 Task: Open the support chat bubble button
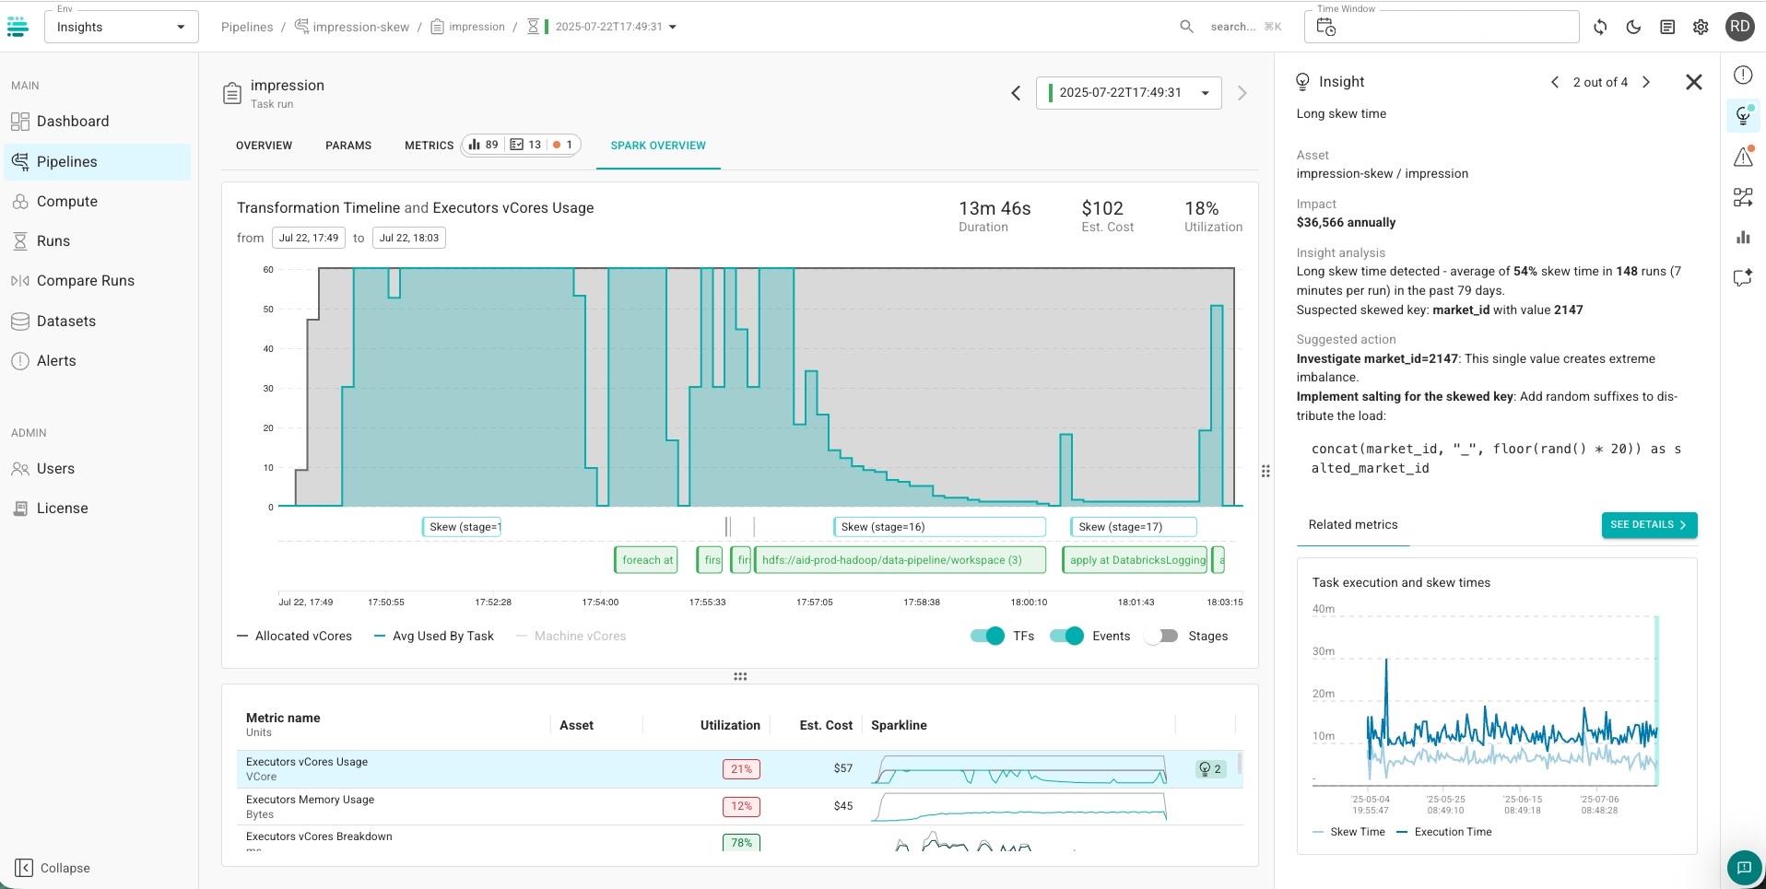[x=1744, y=867]
